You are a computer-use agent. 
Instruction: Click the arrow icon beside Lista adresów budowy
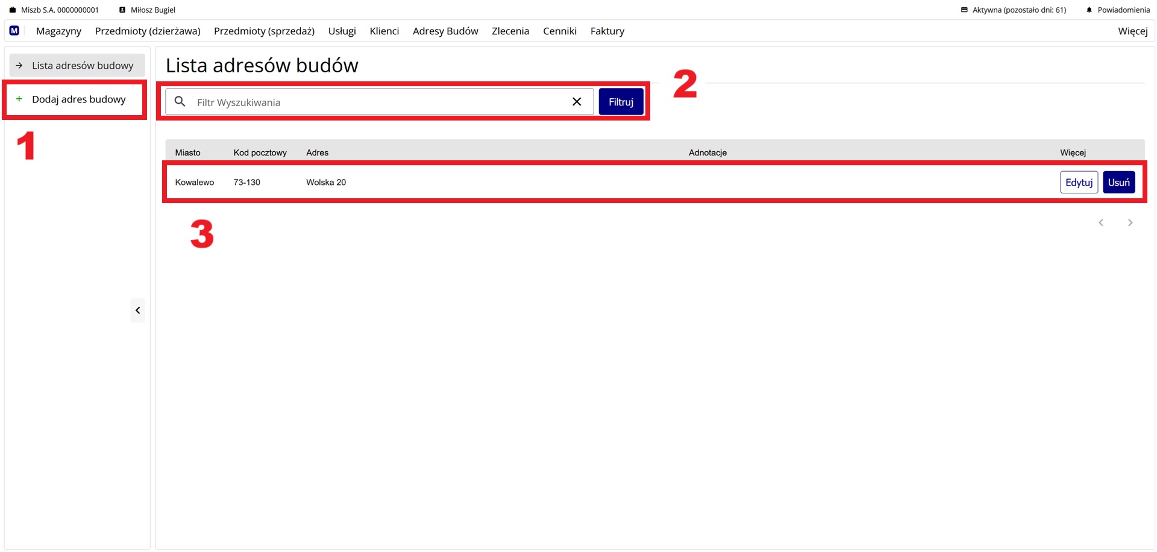19,65
